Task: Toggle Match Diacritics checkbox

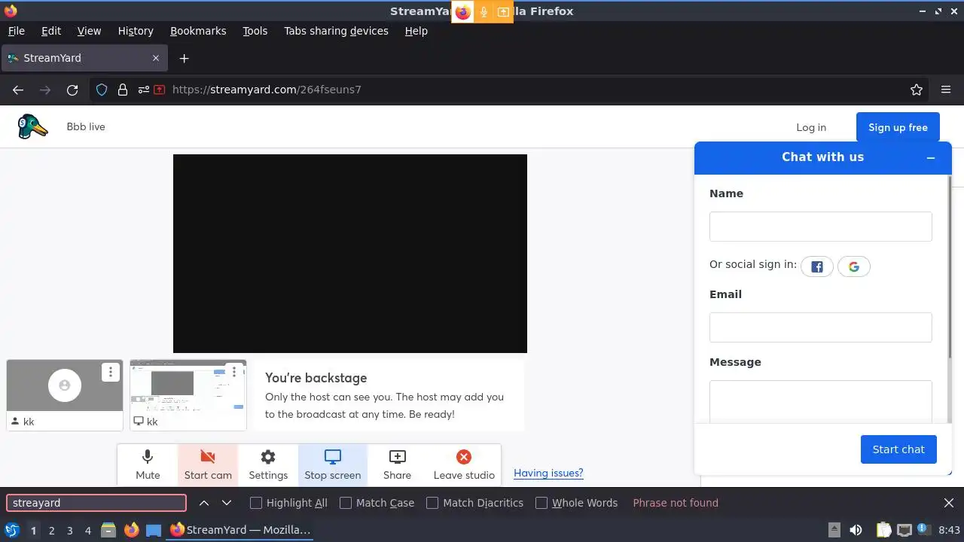Action: click(x=432, y=503)
